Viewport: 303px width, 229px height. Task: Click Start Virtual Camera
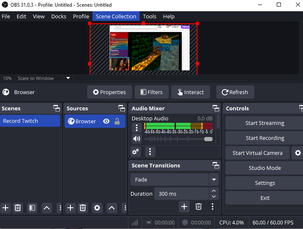point(258,153)
